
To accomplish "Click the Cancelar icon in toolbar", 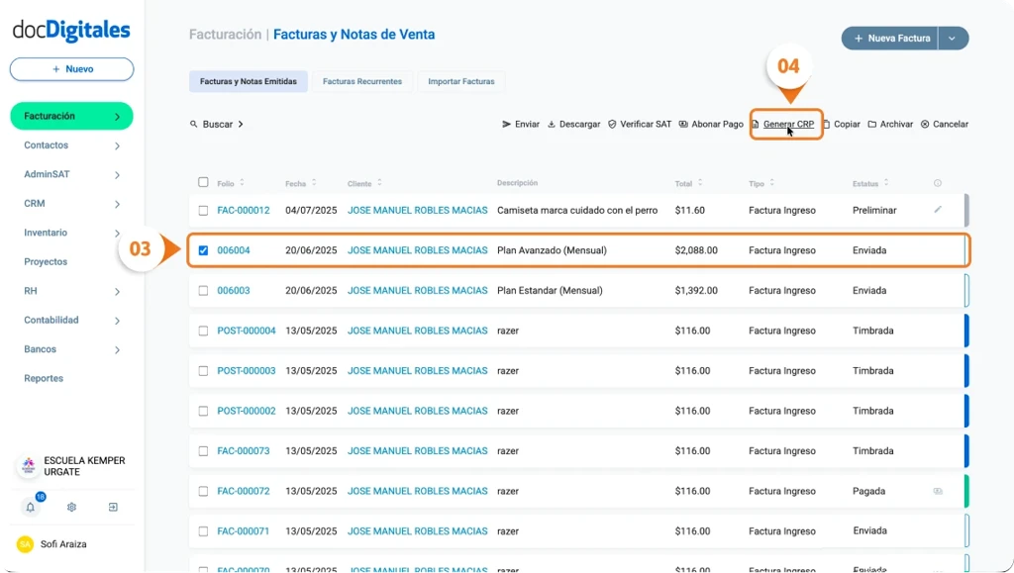I will pyautogui.click(x=925, y=125).
